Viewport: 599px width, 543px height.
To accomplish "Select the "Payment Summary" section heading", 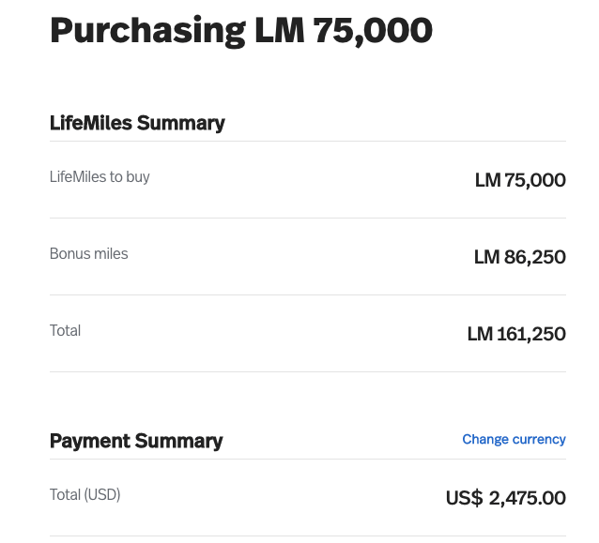I will coord(136,441).
